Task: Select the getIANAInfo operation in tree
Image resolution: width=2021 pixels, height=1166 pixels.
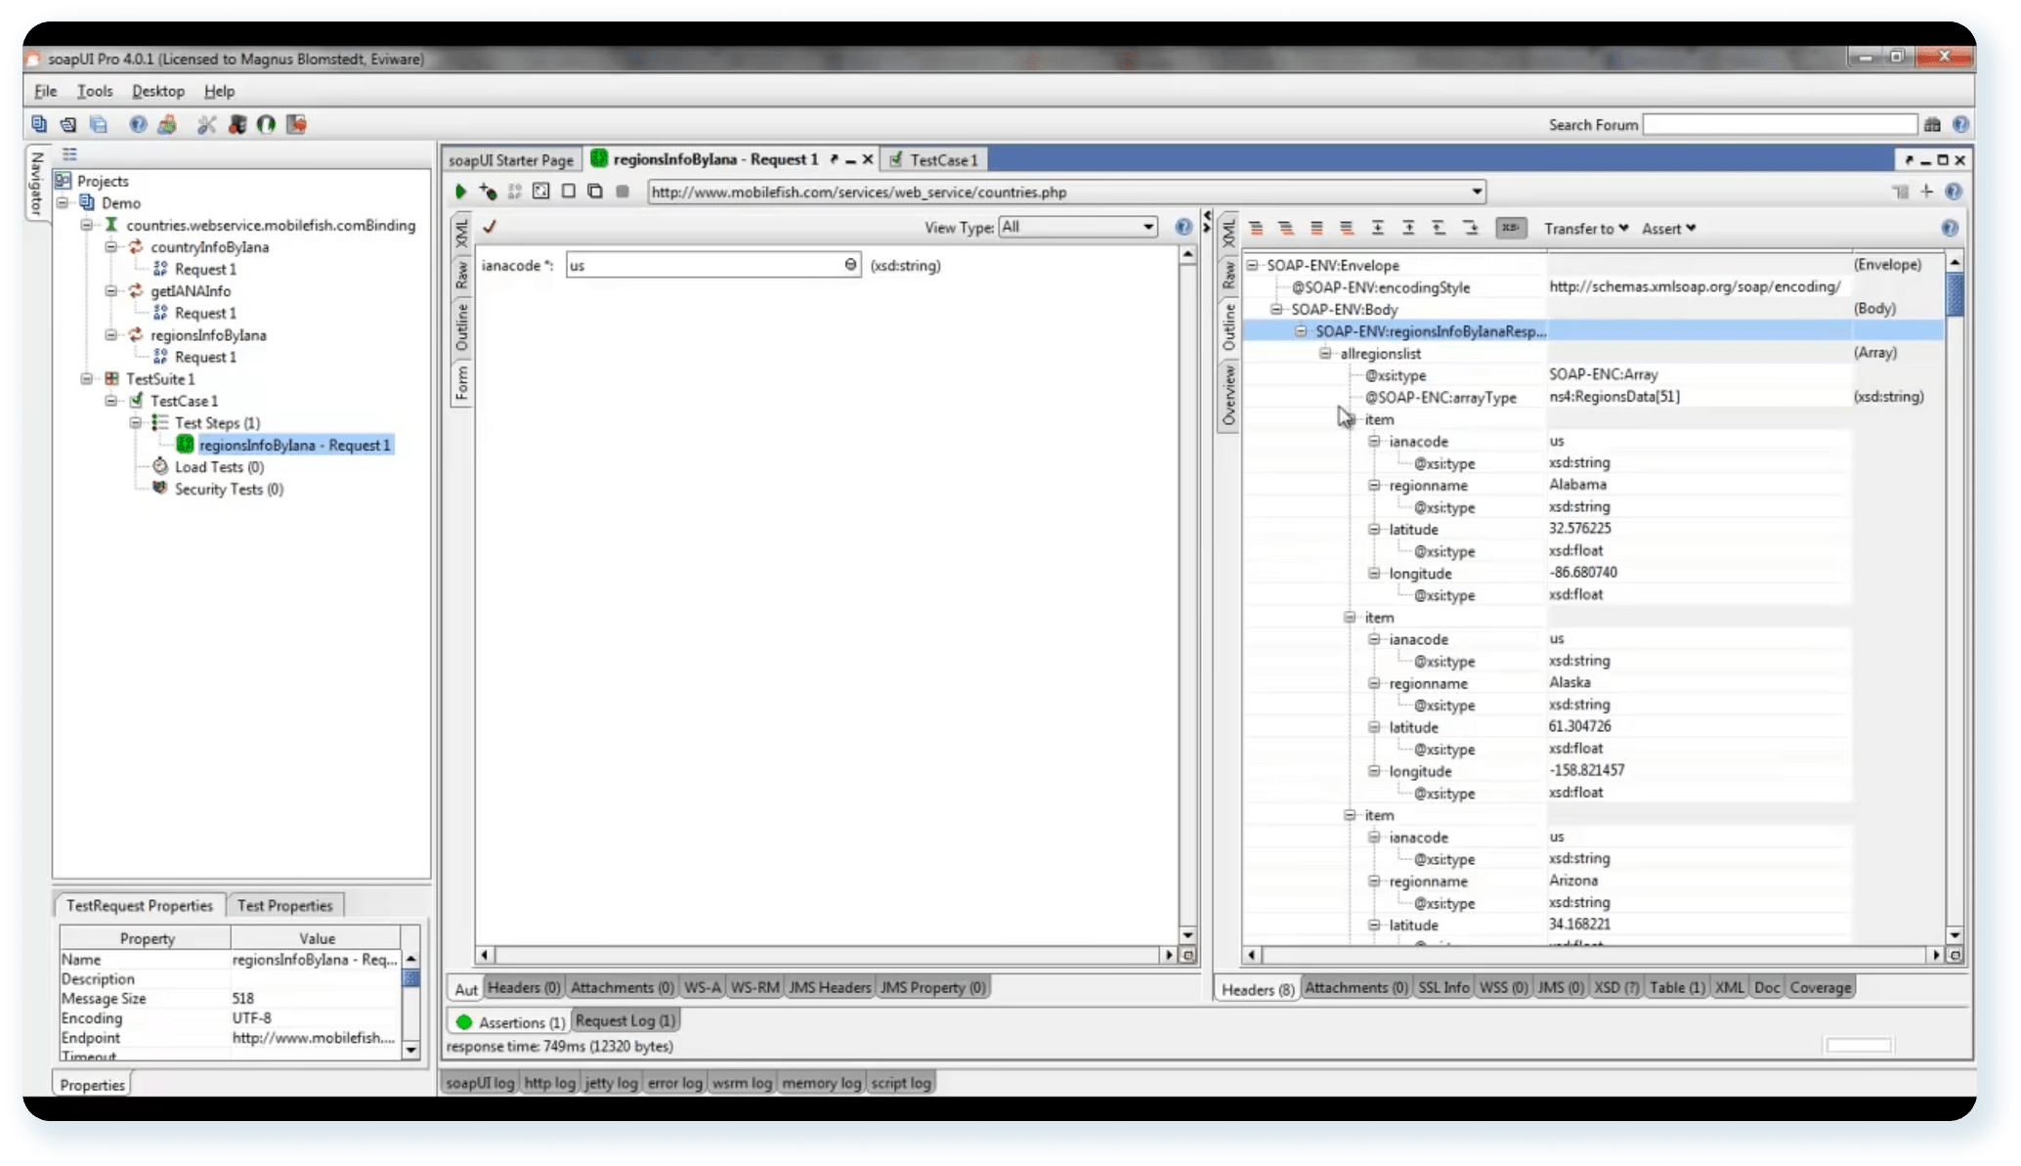Action: click(x=191, y=291)
